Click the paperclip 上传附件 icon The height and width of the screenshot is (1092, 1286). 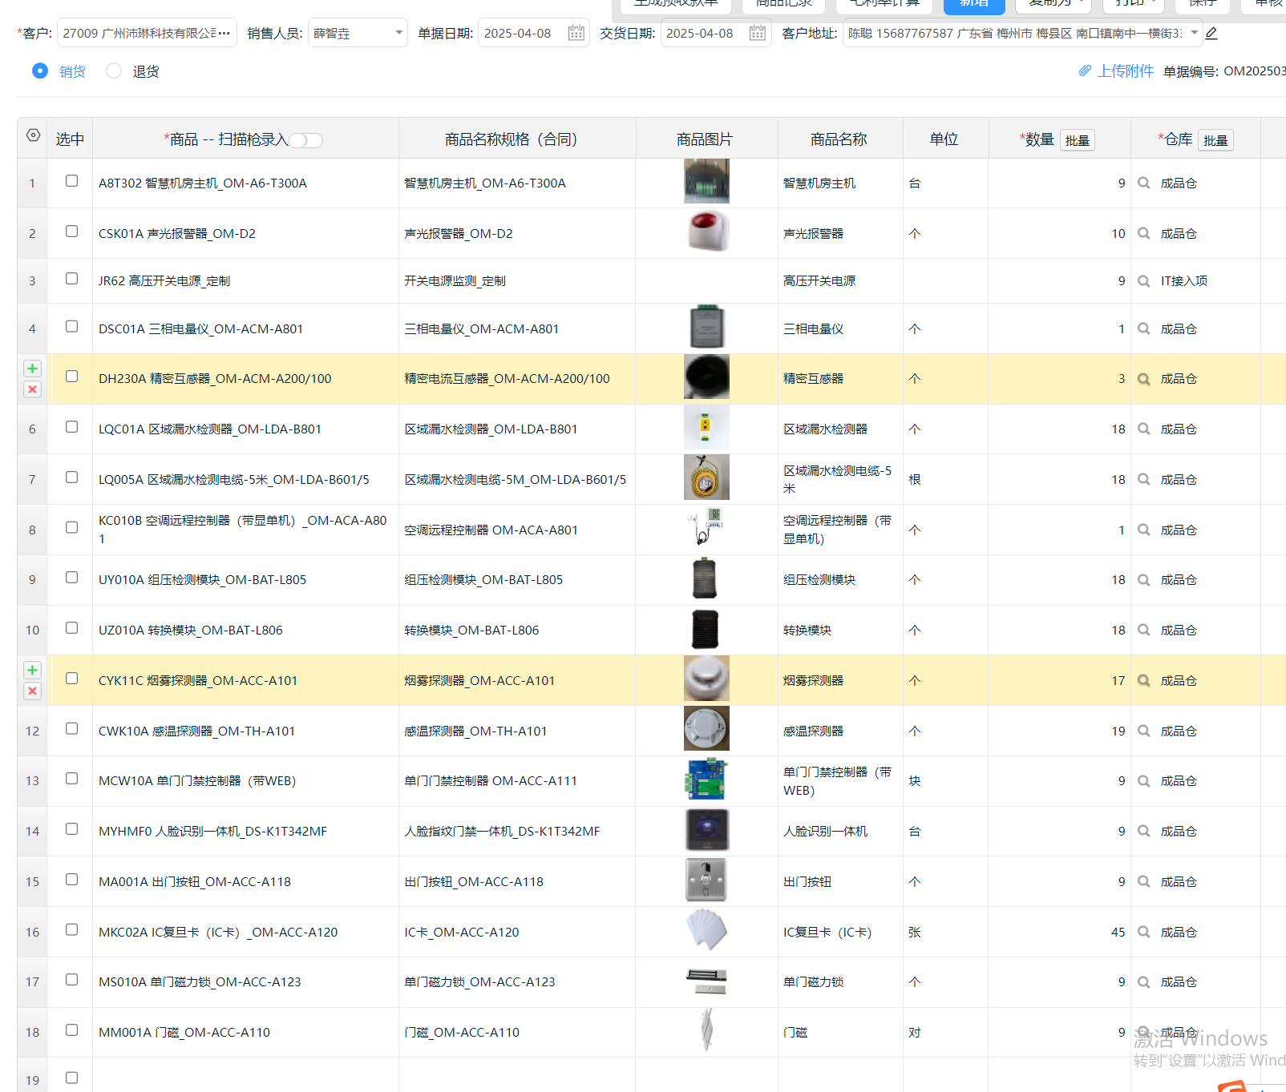[x=1085, y=71]
